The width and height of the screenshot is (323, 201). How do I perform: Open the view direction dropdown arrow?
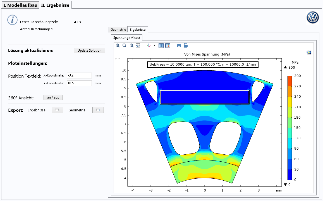[155, 46]
